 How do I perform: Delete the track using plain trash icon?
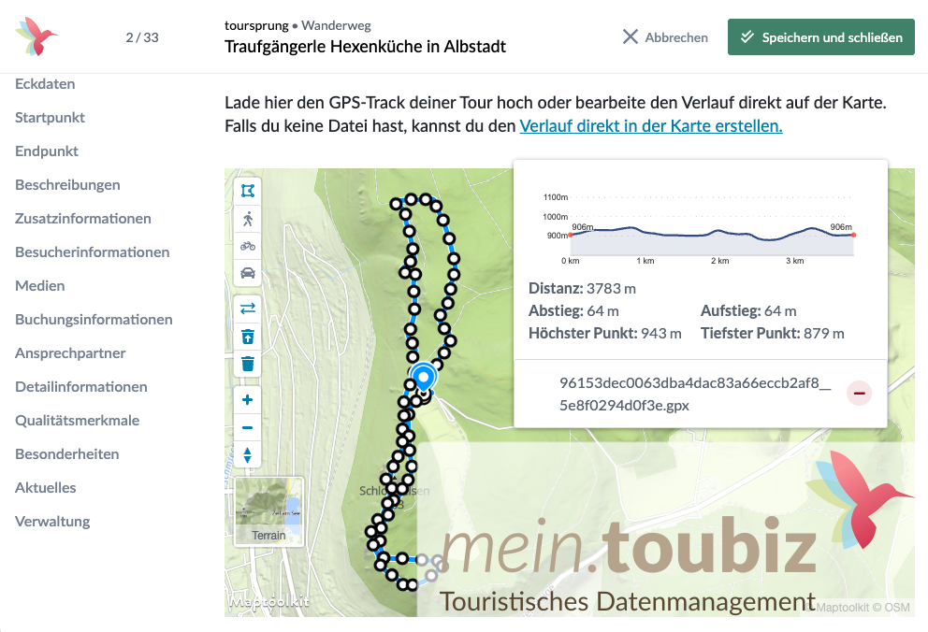[x=247, y=364]
